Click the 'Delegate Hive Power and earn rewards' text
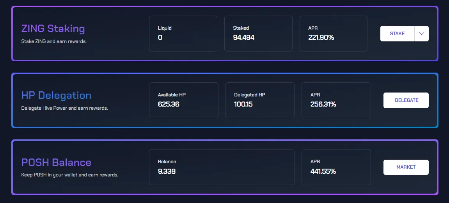Screen dimensions: 449x203 (64, 108)
